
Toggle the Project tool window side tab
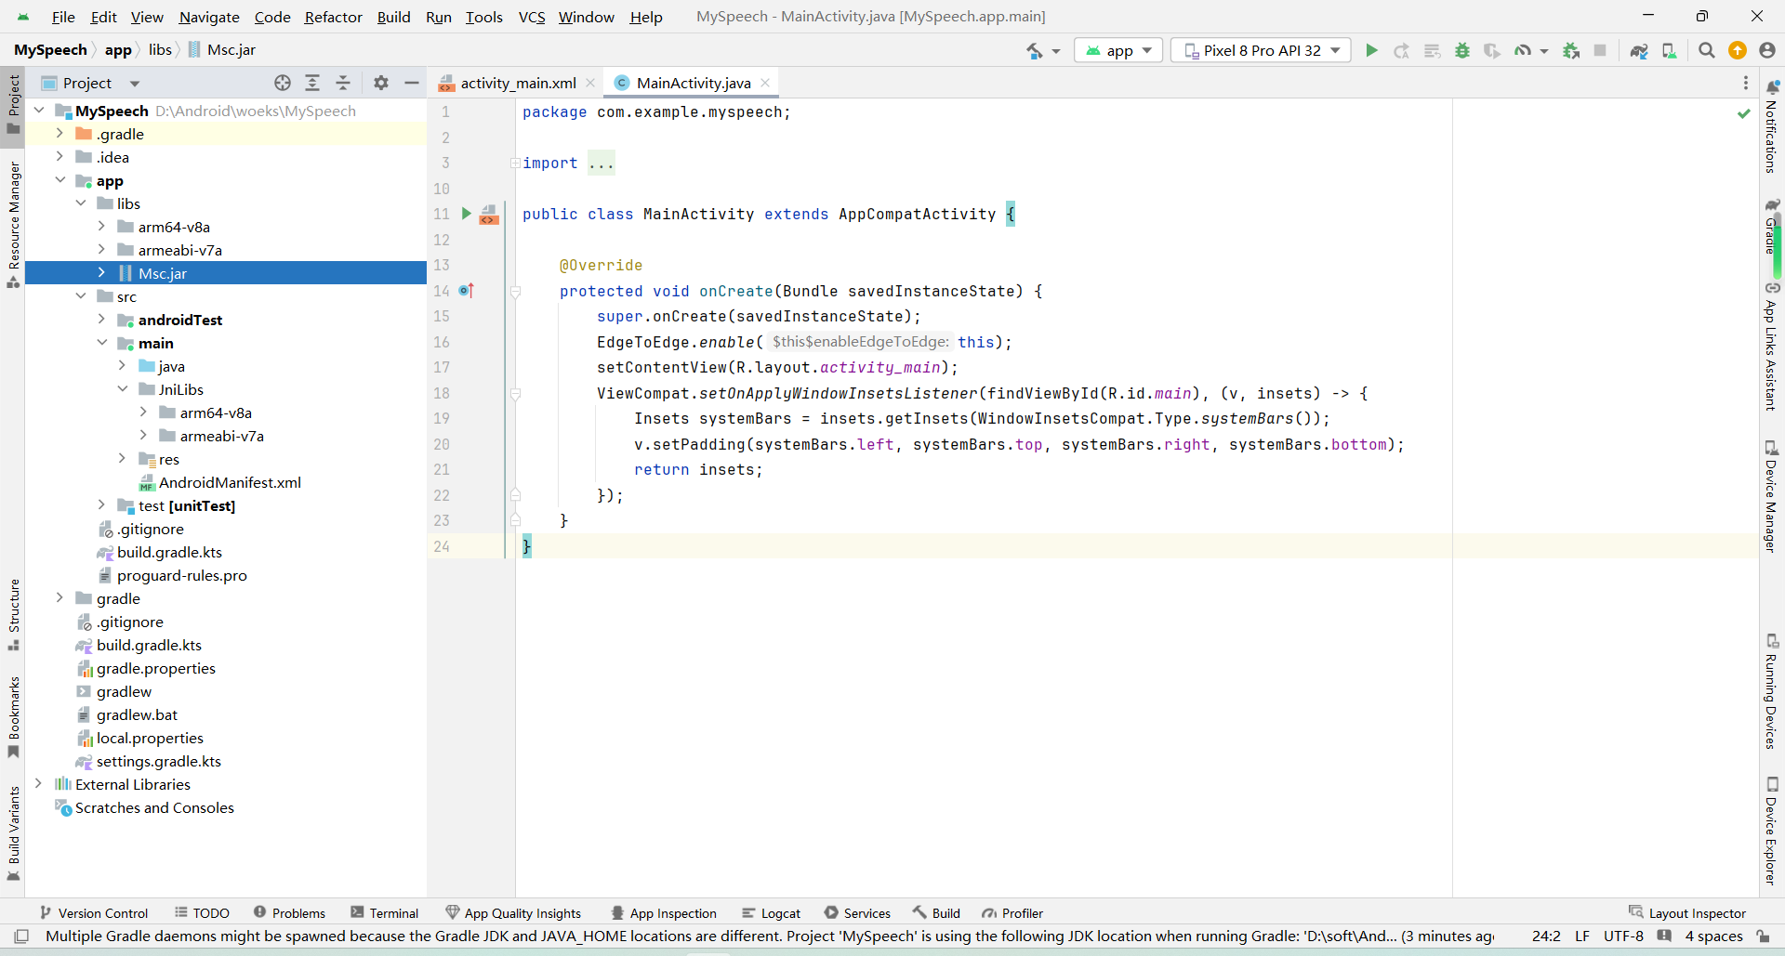coord(13,102)
